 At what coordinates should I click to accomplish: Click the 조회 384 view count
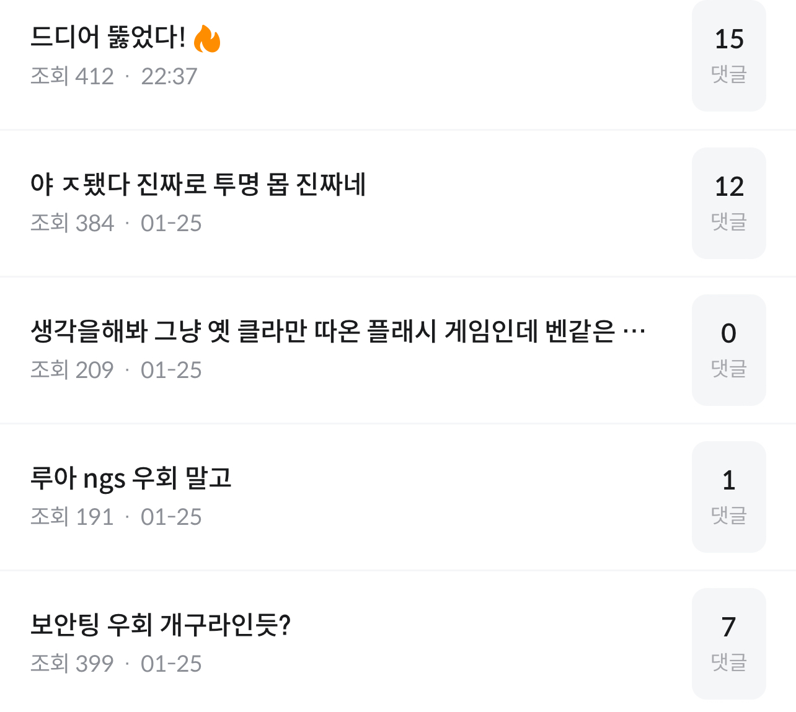72,223
